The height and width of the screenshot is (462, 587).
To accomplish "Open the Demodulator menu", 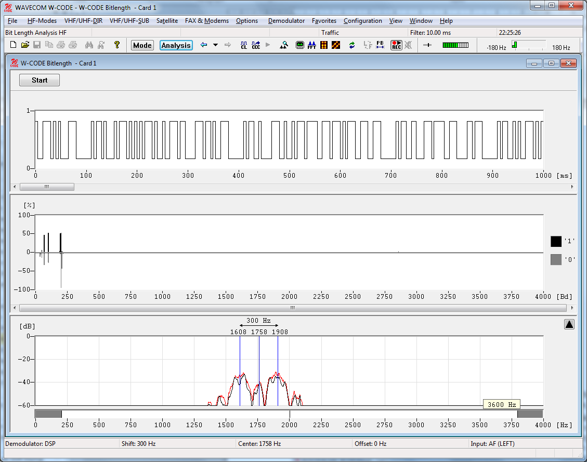I will 286,21.
